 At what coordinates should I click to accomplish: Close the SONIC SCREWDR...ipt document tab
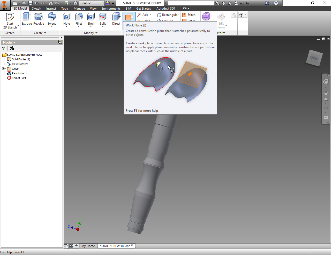point(132,245)
